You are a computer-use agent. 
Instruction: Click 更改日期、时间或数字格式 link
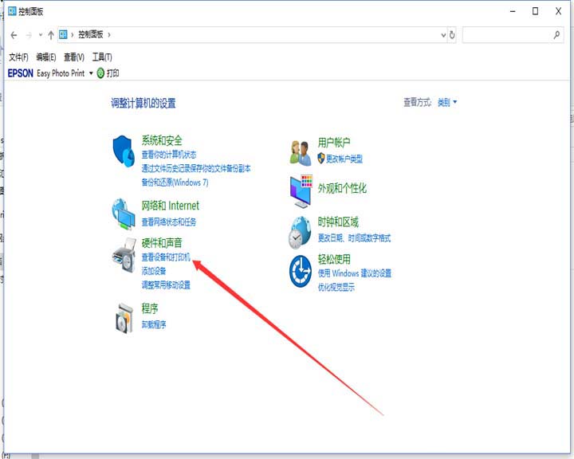pos(354,238)
